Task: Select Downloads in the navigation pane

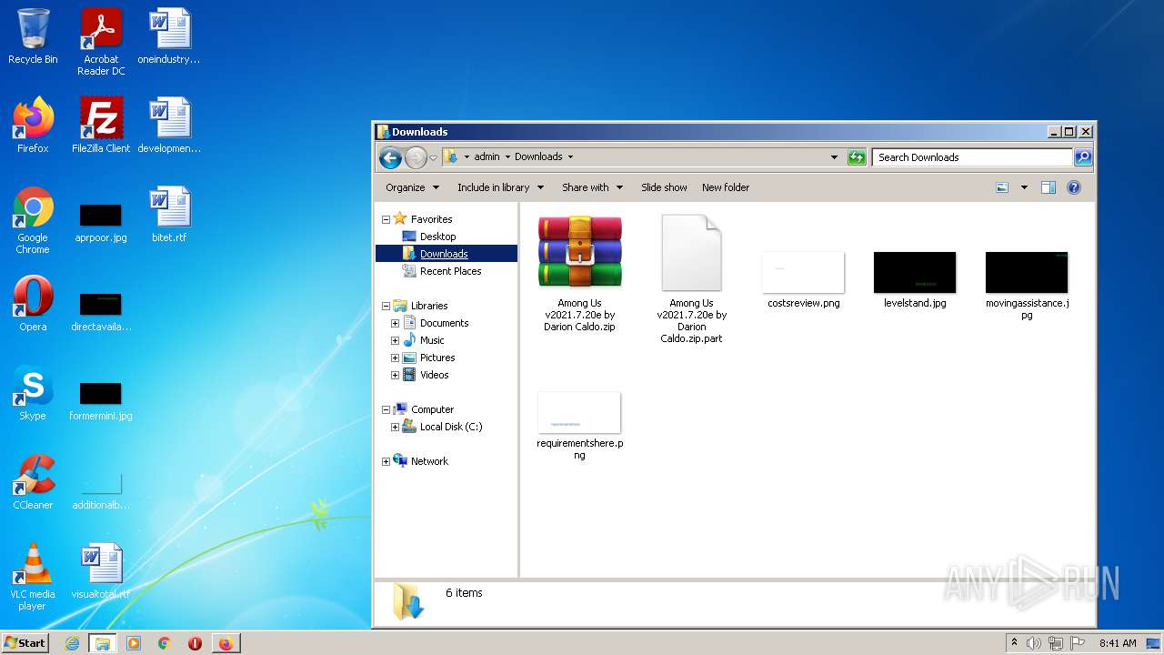Action: 444,254
